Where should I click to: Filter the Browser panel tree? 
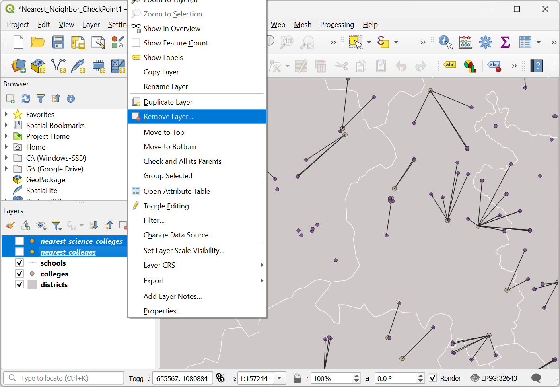point(41,99)
